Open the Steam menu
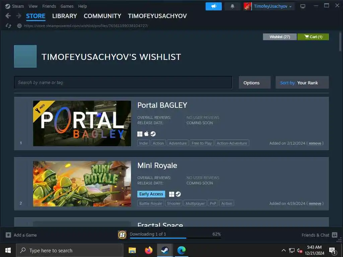This screenshot has height=257, width=343. click(18, 6)
